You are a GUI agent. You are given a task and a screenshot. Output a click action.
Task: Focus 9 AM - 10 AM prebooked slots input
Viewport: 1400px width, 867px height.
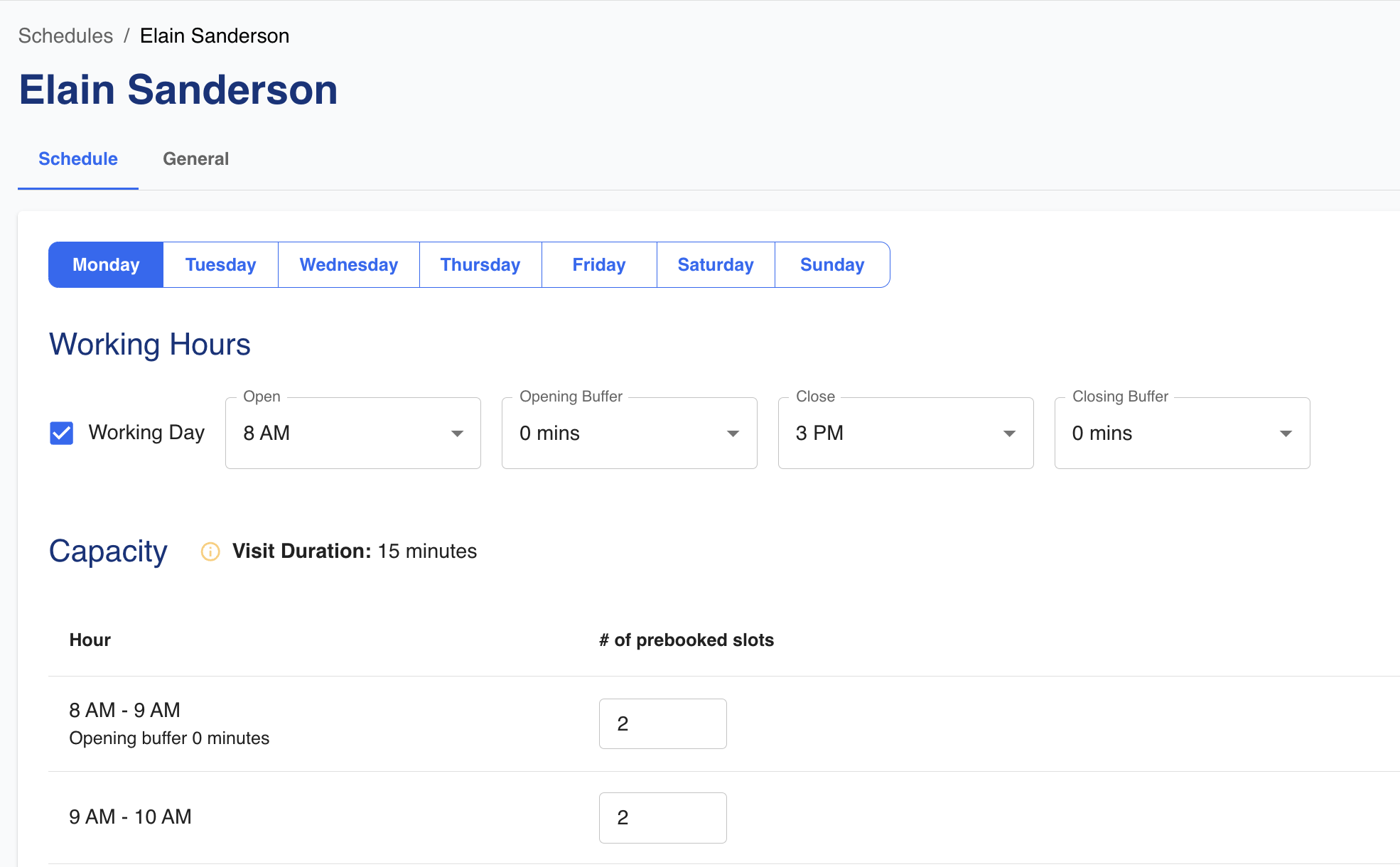pyautogui.click(x=662, y=817)
